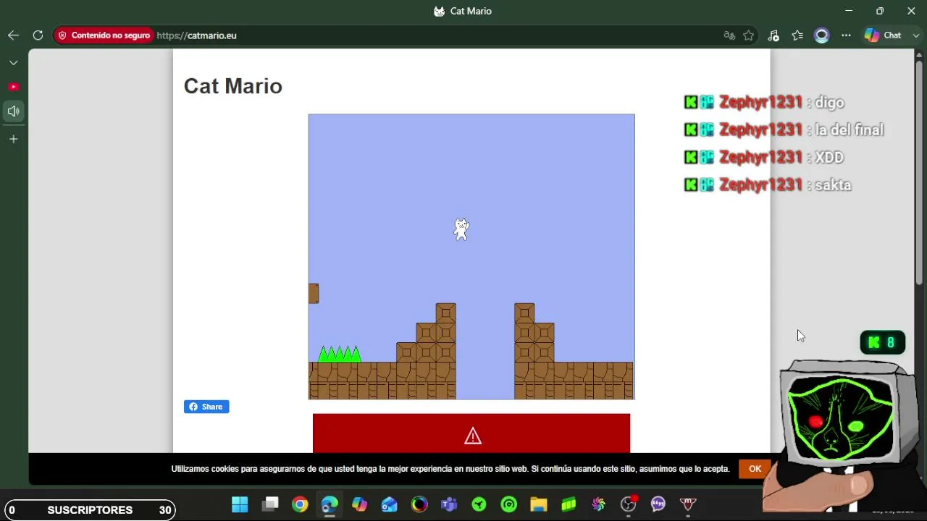Open the media playback control icon
The height and width of the screenshot is (521, 927).
773,35
